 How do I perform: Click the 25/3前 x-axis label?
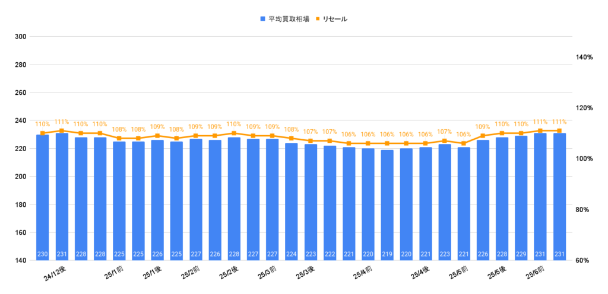(267, 273)
